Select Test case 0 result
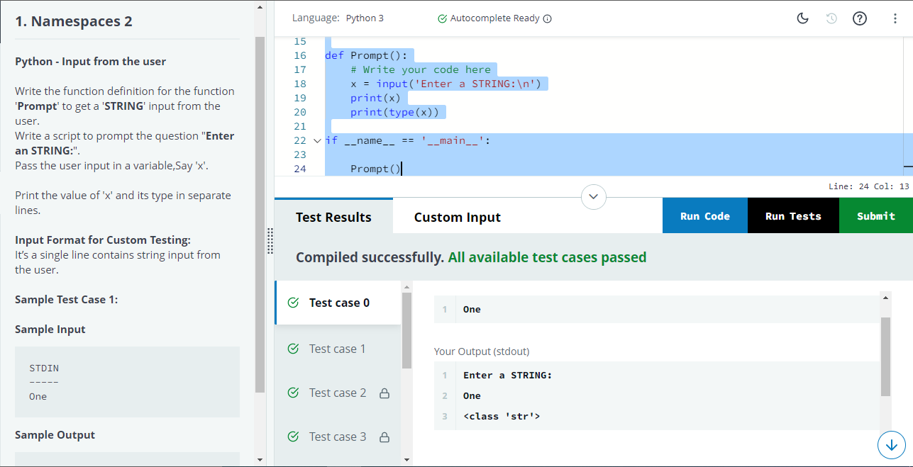Viewport: 913px width, 467px height. (338, 303)
